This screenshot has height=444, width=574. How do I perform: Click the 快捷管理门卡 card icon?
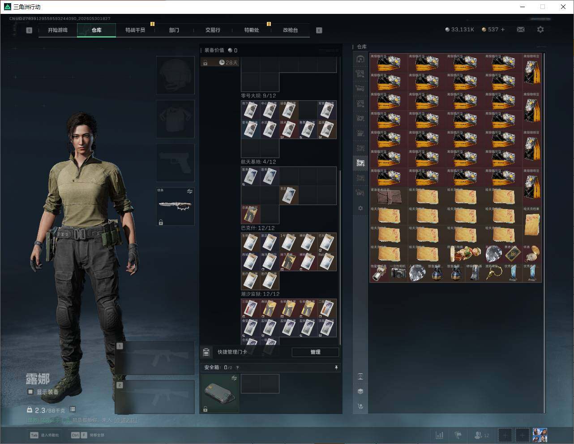206,352
